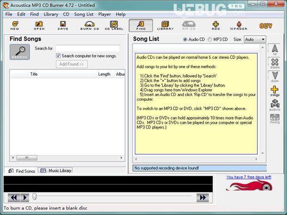Click the yellow Audio CD instructions text
This screenshot has height=215, width=287.
[x=196, y=104]
